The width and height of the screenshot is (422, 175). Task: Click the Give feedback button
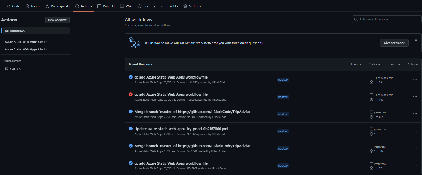coord(394,43)
